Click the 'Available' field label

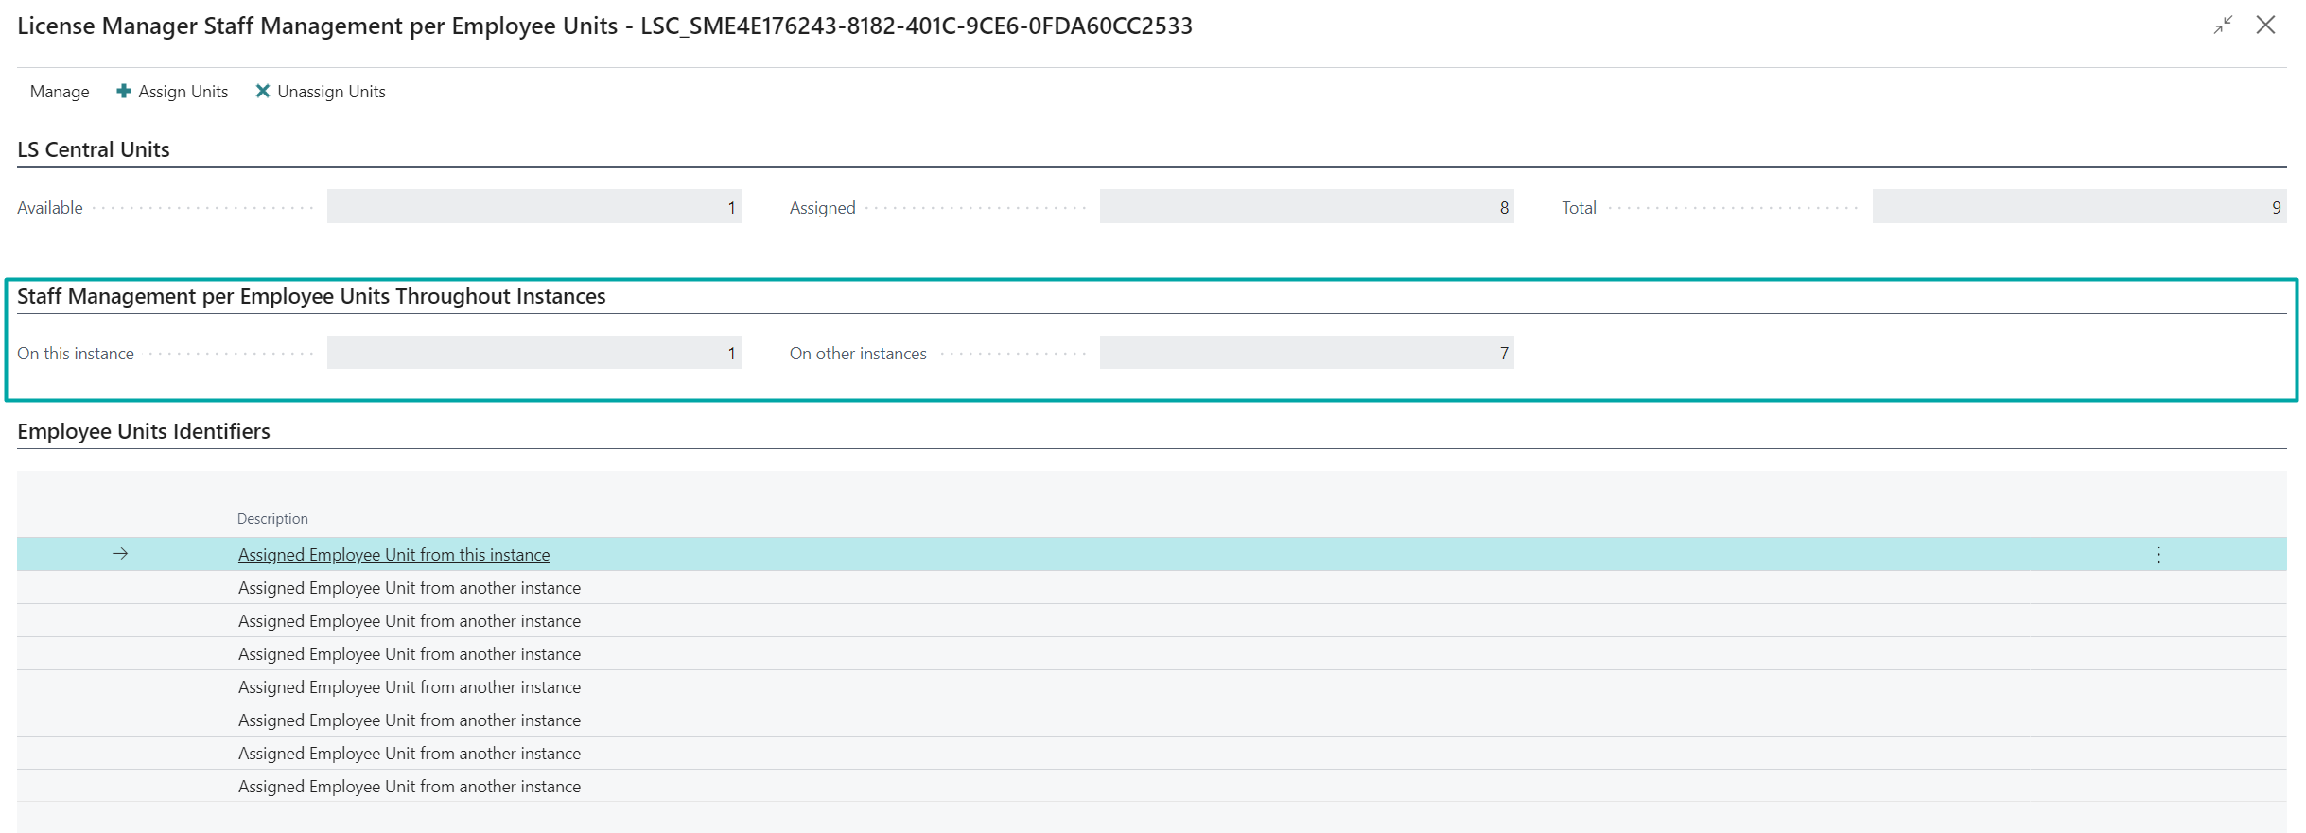pyautogui.click(x=50, y=208)
